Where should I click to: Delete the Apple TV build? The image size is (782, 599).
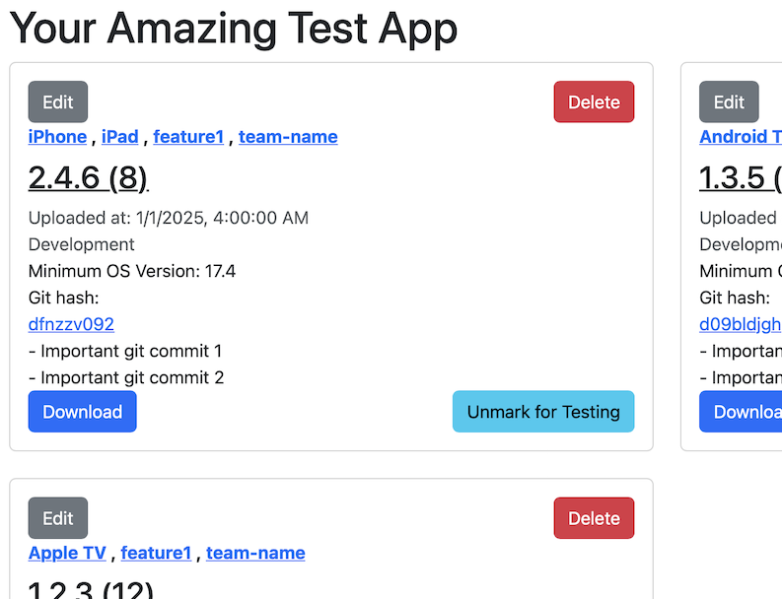pyautogui.click(x=594, y=519)
